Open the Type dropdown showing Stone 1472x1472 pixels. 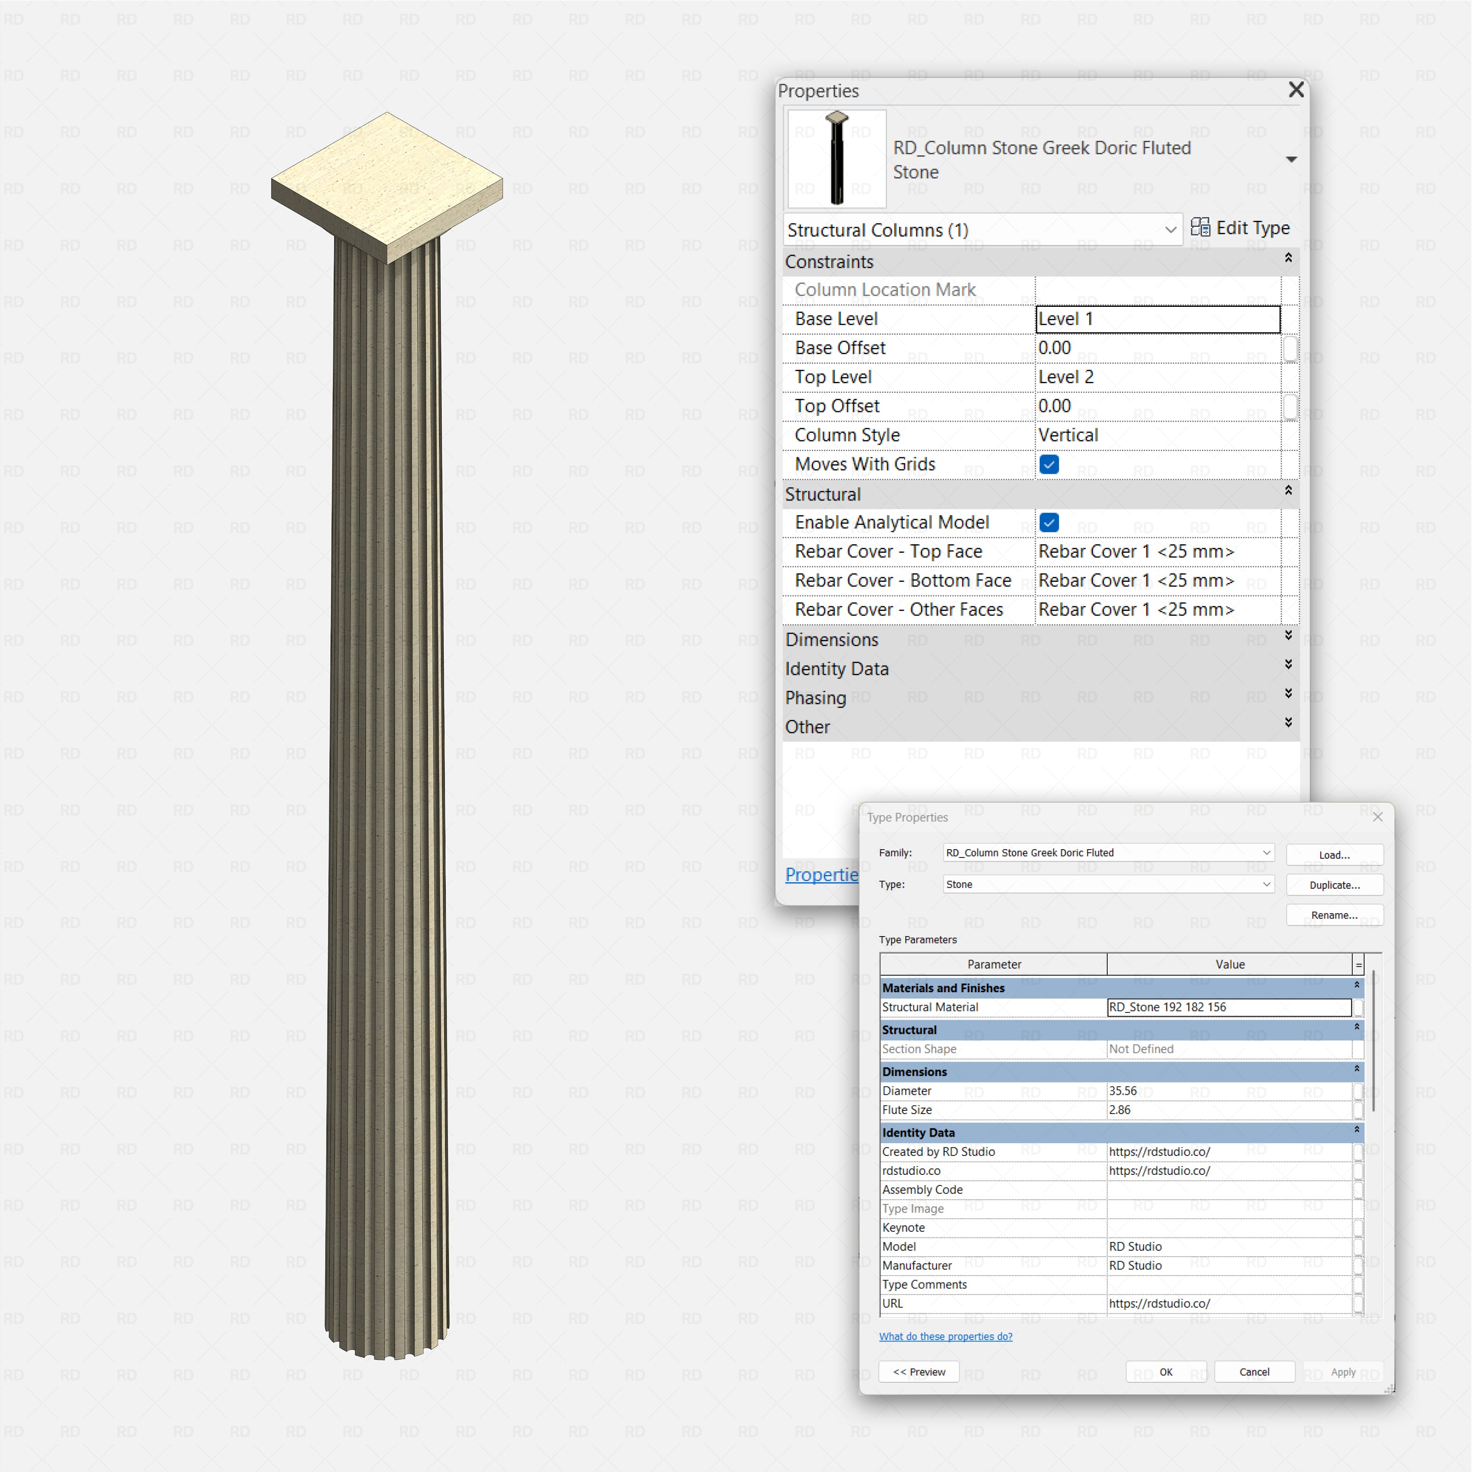[x=1266, y=884]
